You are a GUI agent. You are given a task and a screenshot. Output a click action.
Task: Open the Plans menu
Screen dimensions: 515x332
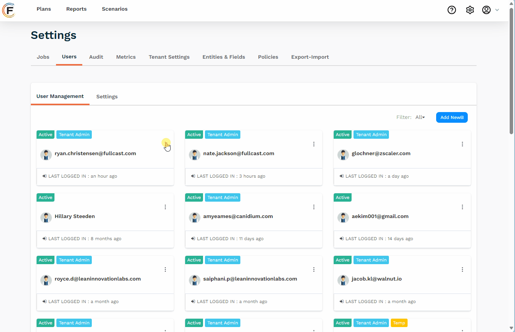click(44, 9)
